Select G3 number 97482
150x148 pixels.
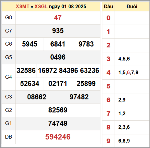(79, 97)
